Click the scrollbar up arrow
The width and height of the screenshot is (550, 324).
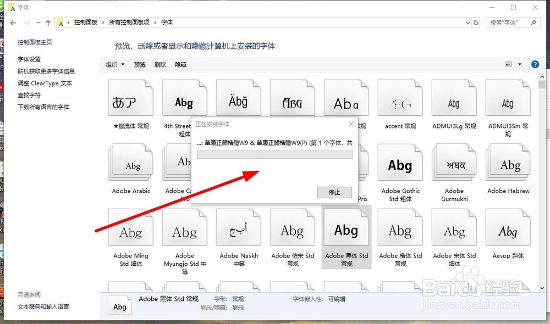pyautogui.click(x=542, y=76)
